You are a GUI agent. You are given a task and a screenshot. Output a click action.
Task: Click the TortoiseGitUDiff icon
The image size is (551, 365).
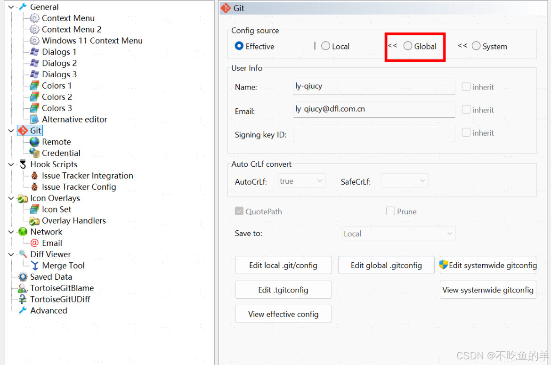tap(23, 300)
